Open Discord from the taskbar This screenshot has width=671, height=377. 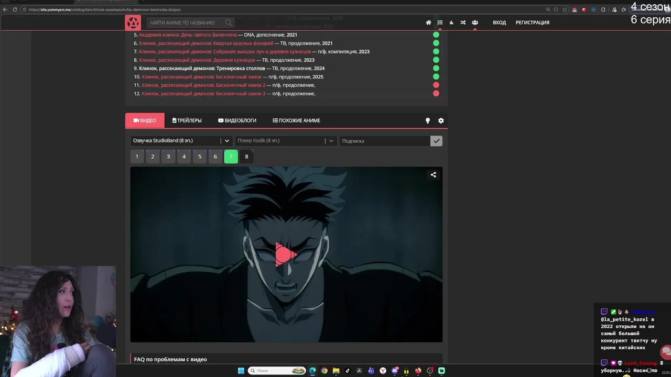(395, 371)
